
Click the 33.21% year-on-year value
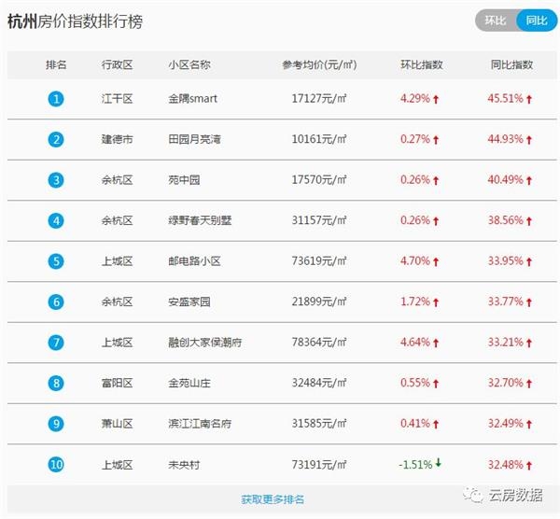click(x=506, y=343)
